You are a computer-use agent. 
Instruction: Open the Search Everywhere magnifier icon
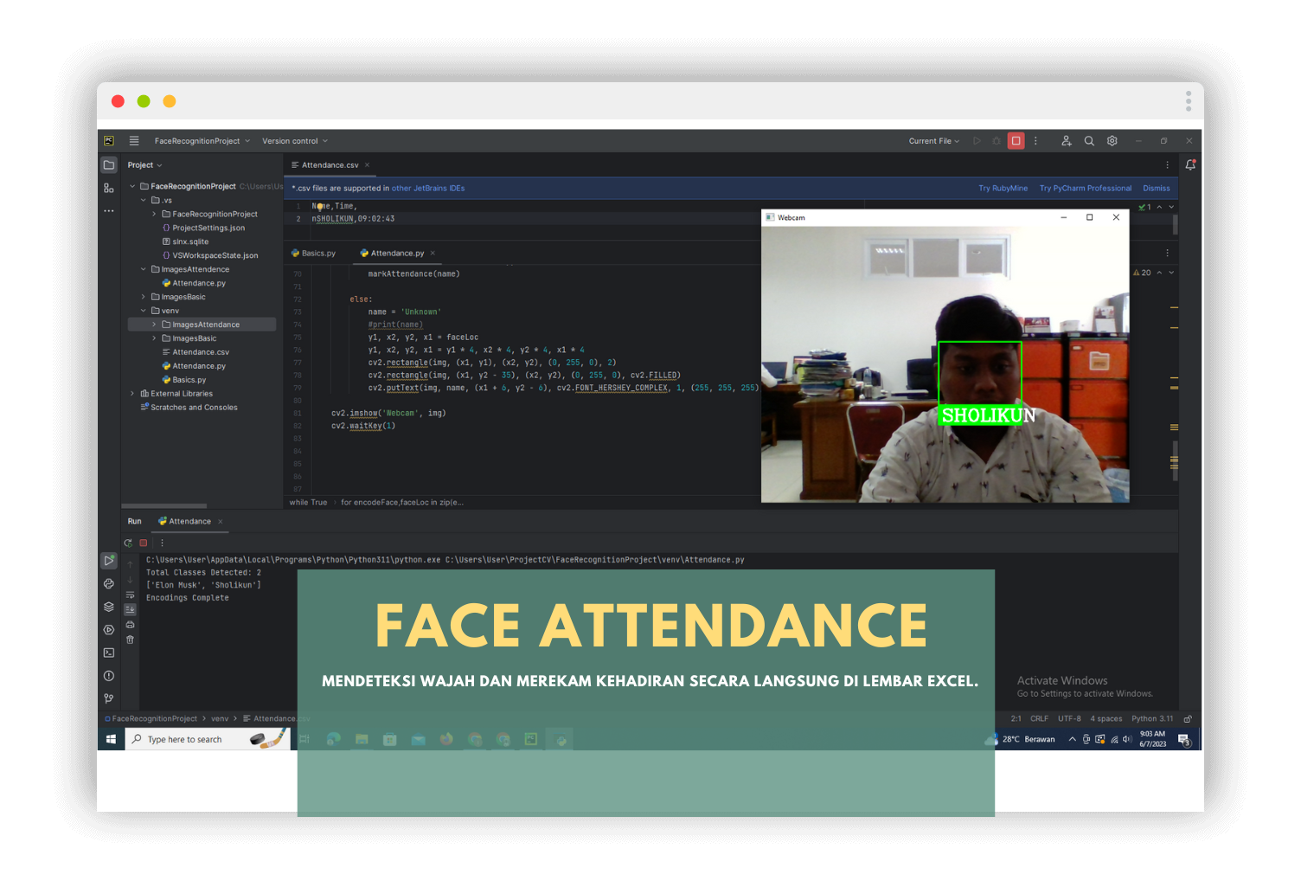1089,141
